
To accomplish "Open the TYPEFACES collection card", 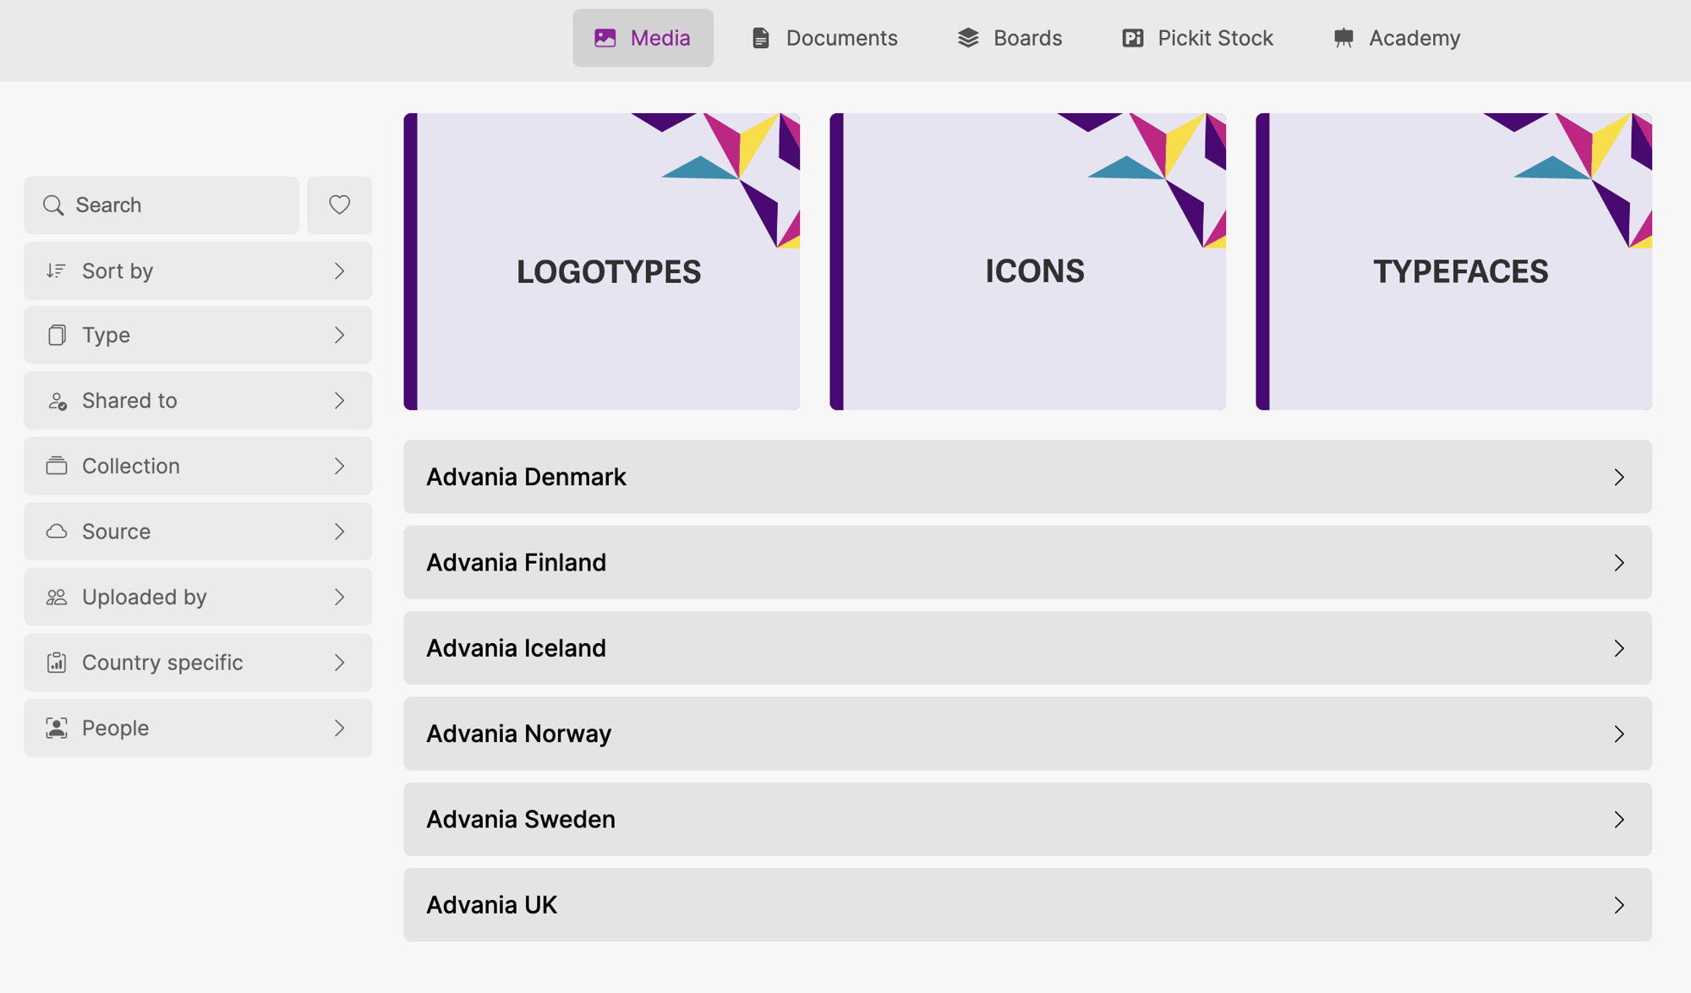I will click(1454, 262).
